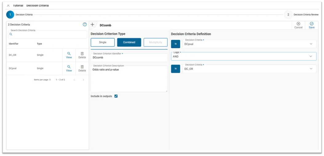Go to step 2 Decision Criteria Review
Viewport: 324px width, 156px height.
pos(288,14)
